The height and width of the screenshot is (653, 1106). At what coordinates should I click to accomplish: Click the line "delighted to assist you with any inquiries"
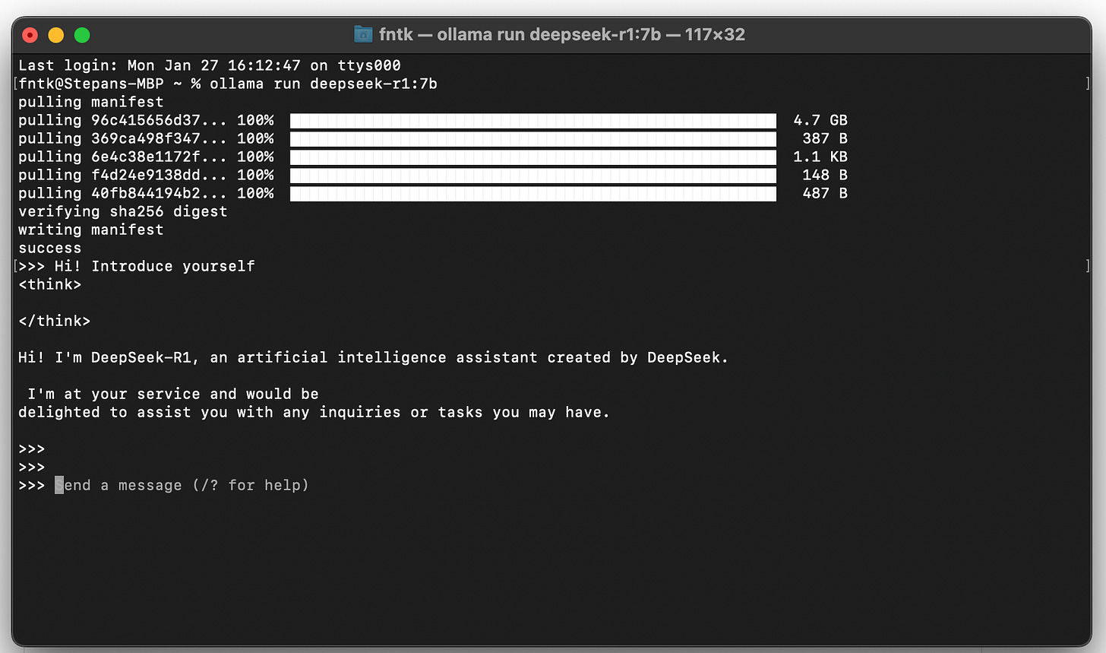click(x=314, y=412)
